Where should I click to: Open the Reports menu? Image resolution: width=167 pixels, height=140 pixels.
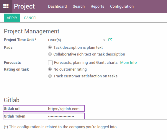(x=97, y=6)
